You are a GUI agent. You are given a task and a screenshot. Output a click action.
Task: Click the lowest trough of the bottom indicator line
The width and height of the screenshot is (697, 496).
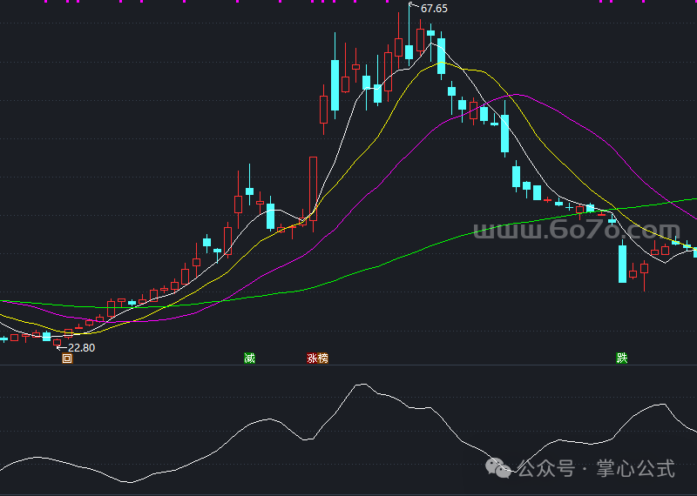[129, 482]
